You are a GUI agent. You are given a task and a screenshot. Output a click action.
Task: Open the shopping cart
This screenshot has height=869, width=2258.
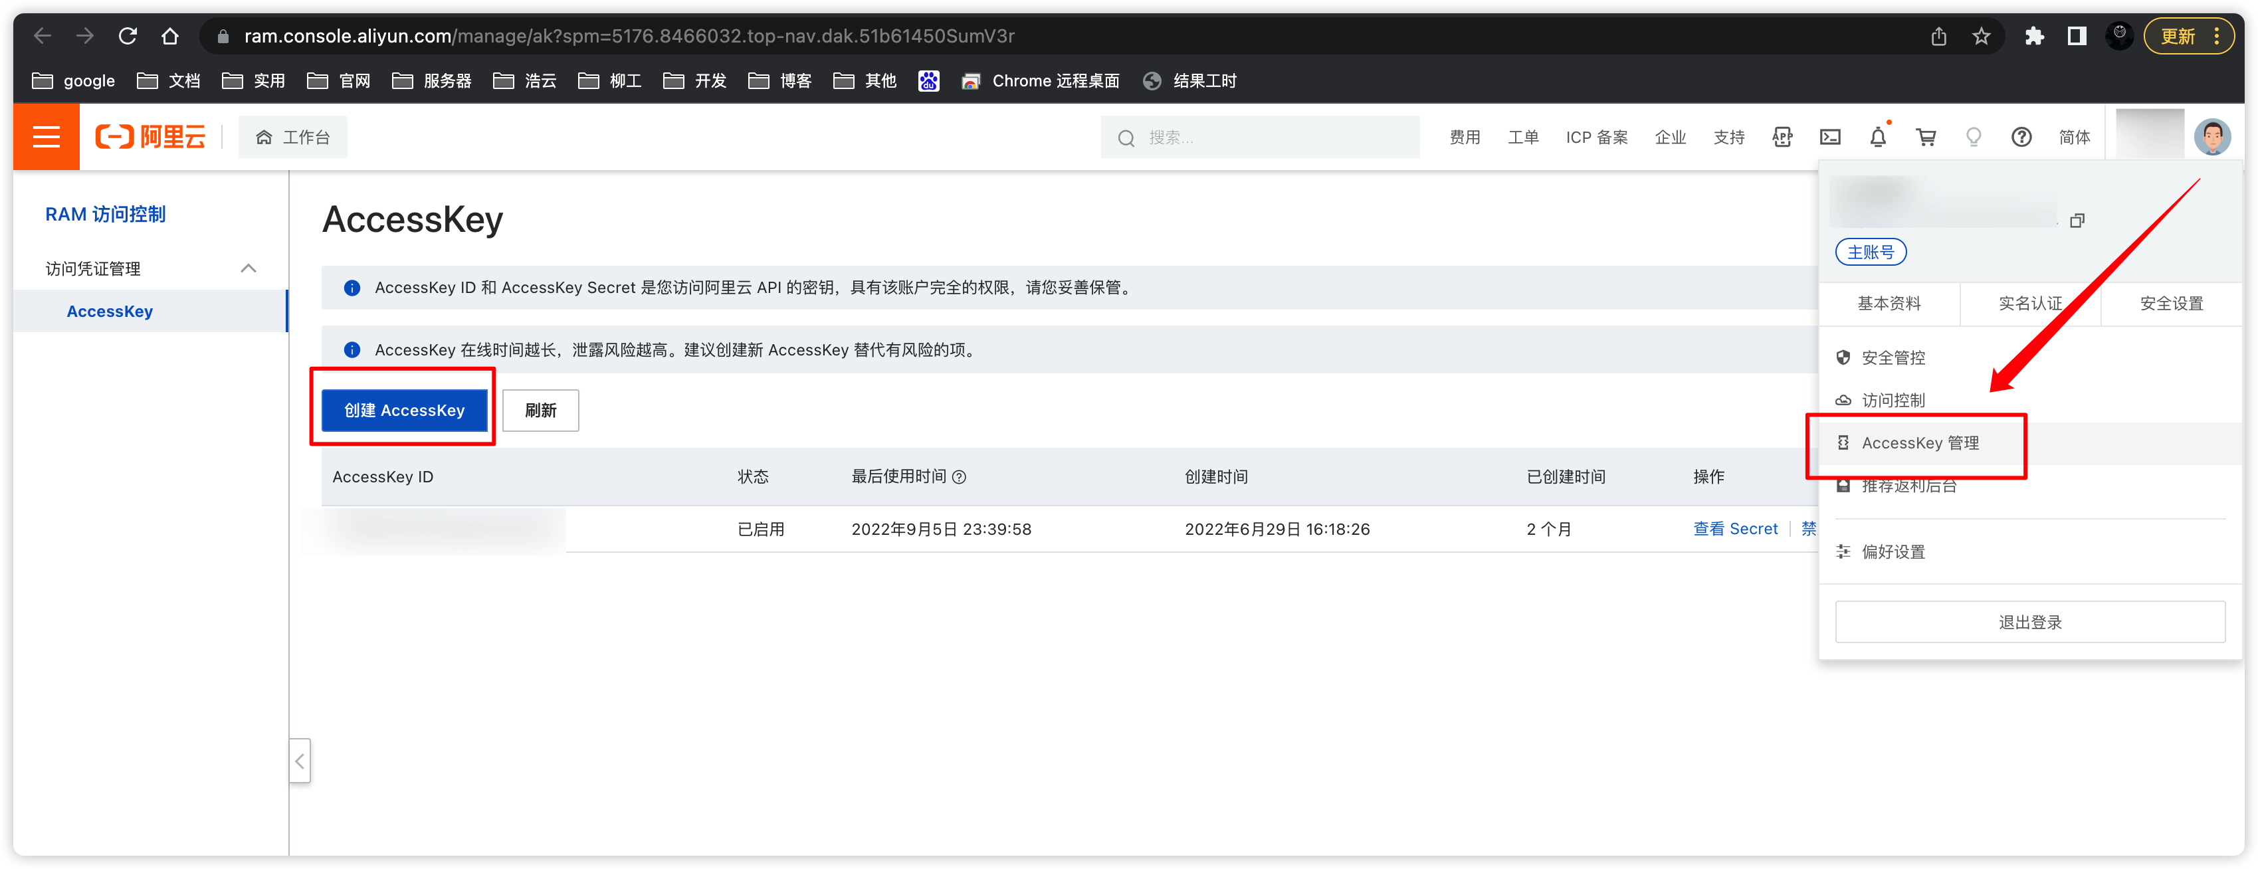pos(1926,137)
